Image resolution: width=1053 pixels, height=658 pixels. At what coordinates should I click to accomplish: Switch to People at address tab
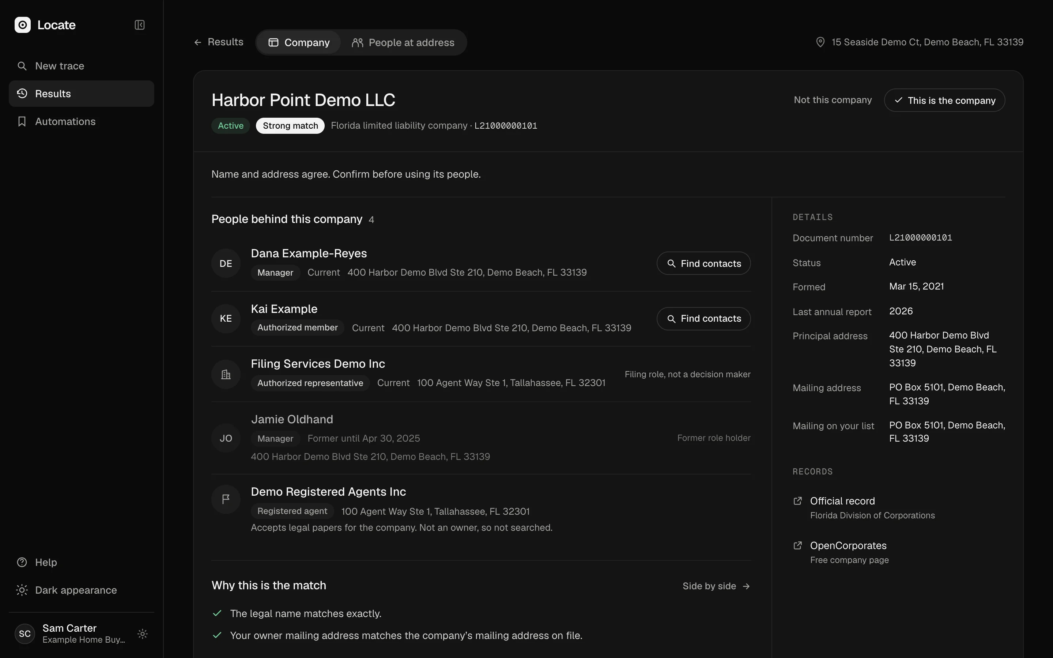click(x=403, y=42)
